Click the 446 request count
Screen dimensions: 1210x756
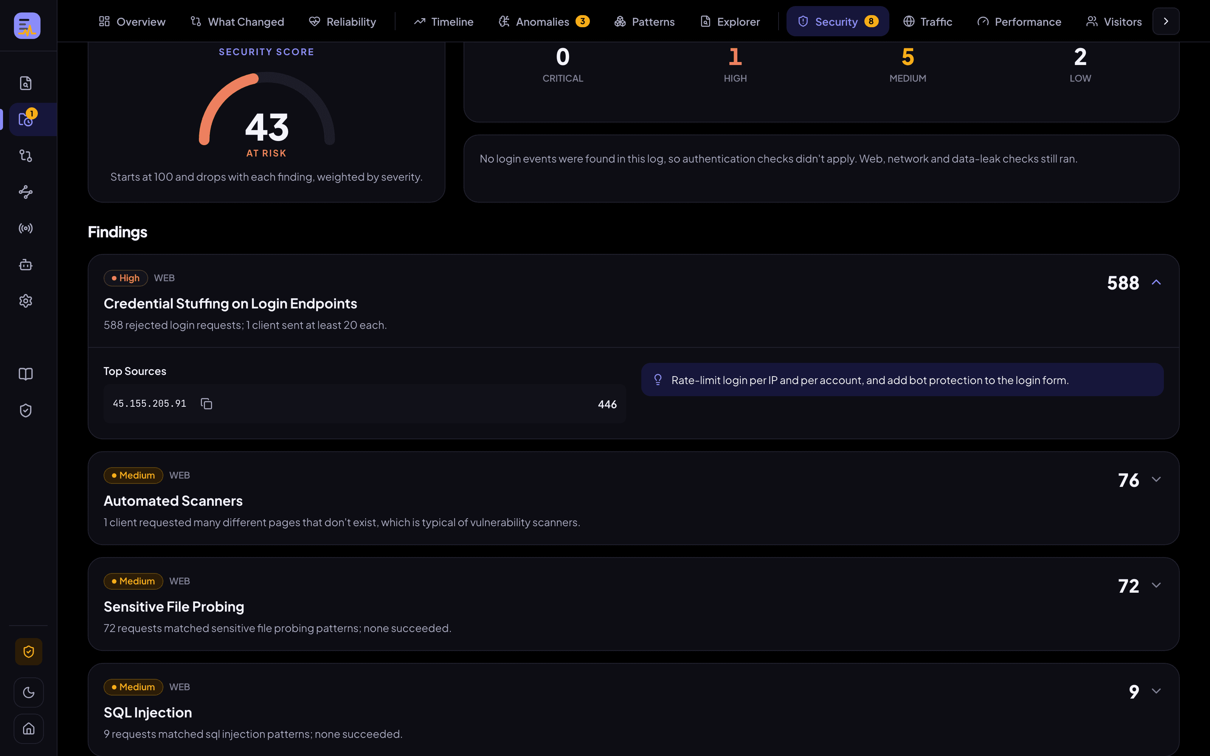point(607,404)
